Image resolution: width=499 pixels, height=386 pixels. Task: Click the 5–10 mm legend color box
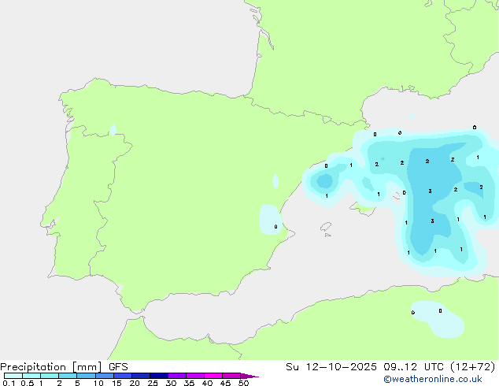86,376
